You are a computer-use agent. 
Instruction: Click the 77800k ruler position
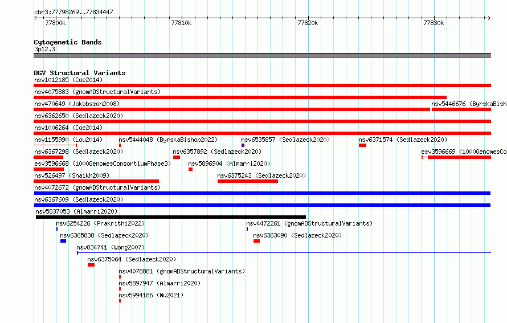tap(55, 23)
